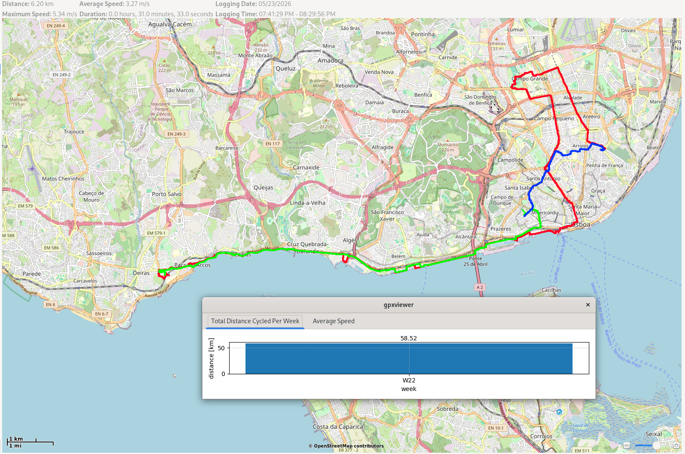The width and height of the screenshot is (685, 454).
Task: Click the map zoom level slider handle
Action: click(x=656, y=445)
